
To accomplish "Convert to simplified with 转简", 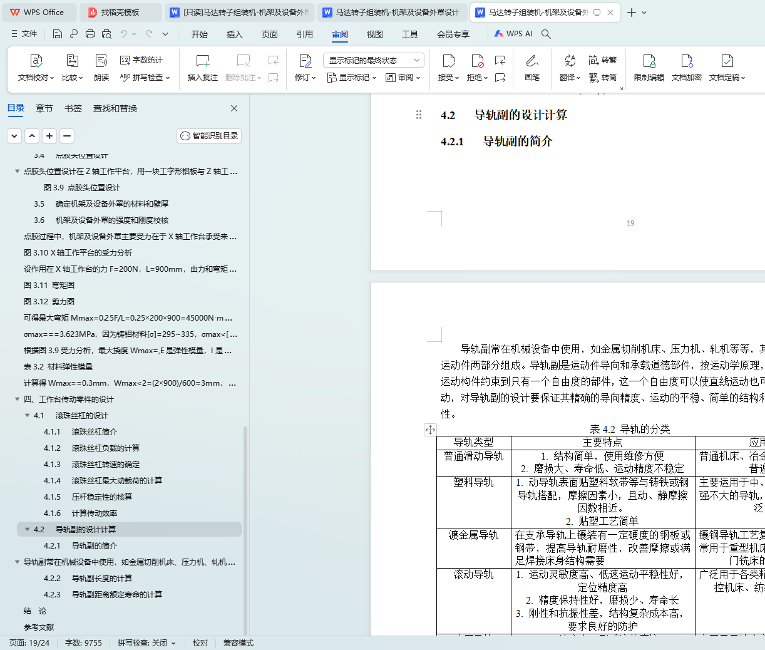I will tap(603, 78).
